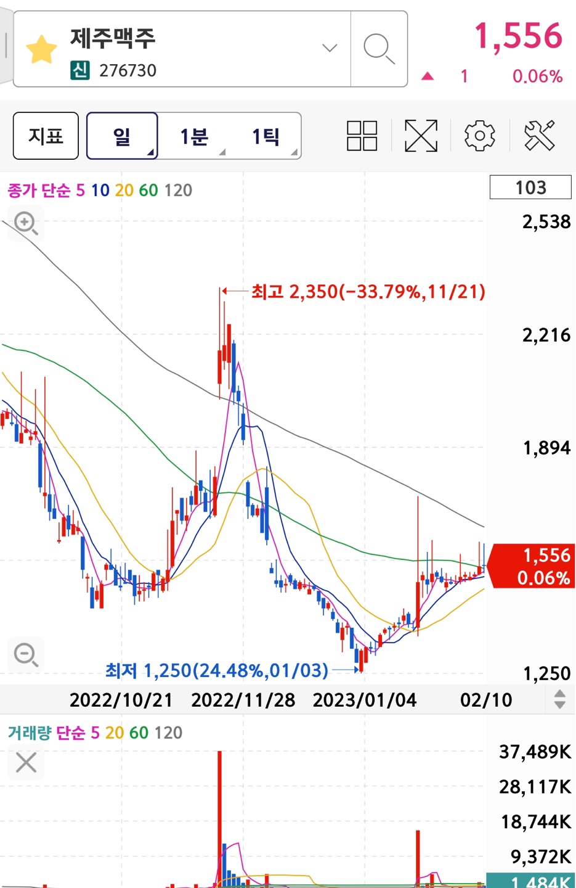Expand chart to fullscreen with arrows icon

click(421, 136)
